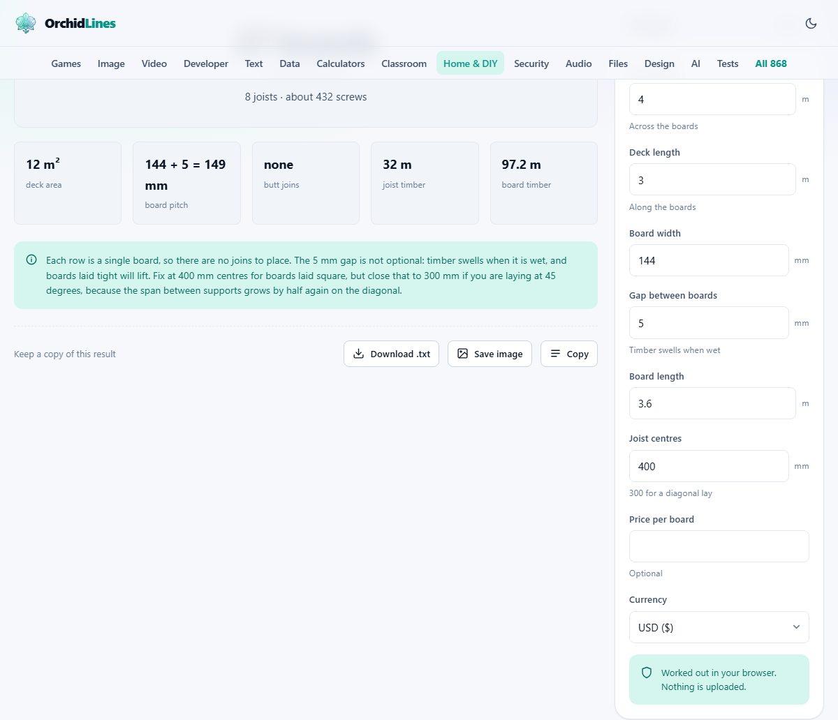This screenshot has width=838, height=720.
Task: Open the Design tab
Action: click(x=659, y=63)
